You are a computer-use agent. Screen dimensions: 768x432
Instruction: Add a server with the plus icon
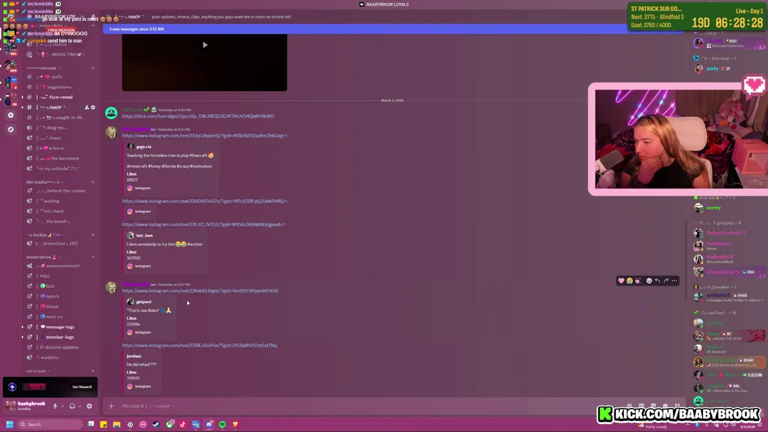[x=10, y=115]
